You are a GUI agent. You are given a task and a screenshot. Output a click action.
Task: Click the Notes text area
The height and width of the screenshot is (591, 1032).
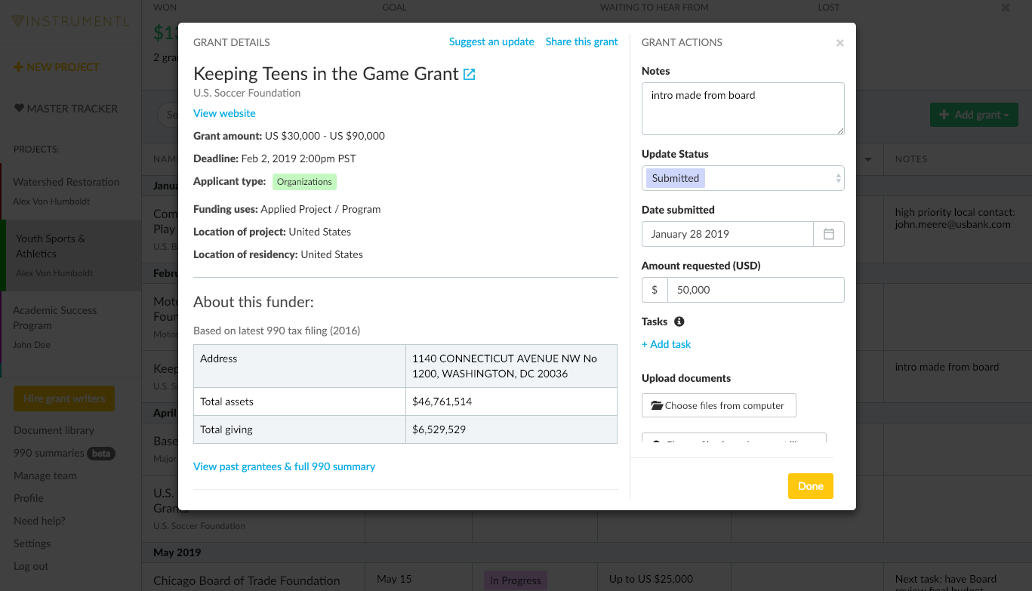[743, 109]
